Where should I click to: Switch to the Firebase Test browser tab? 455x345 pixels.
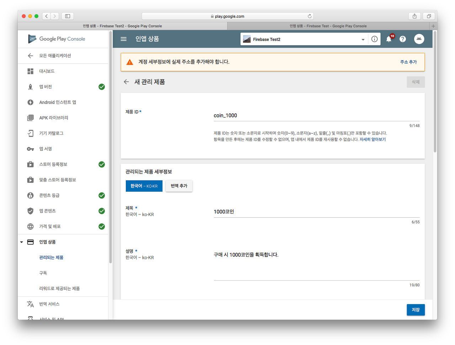point(328,26)
